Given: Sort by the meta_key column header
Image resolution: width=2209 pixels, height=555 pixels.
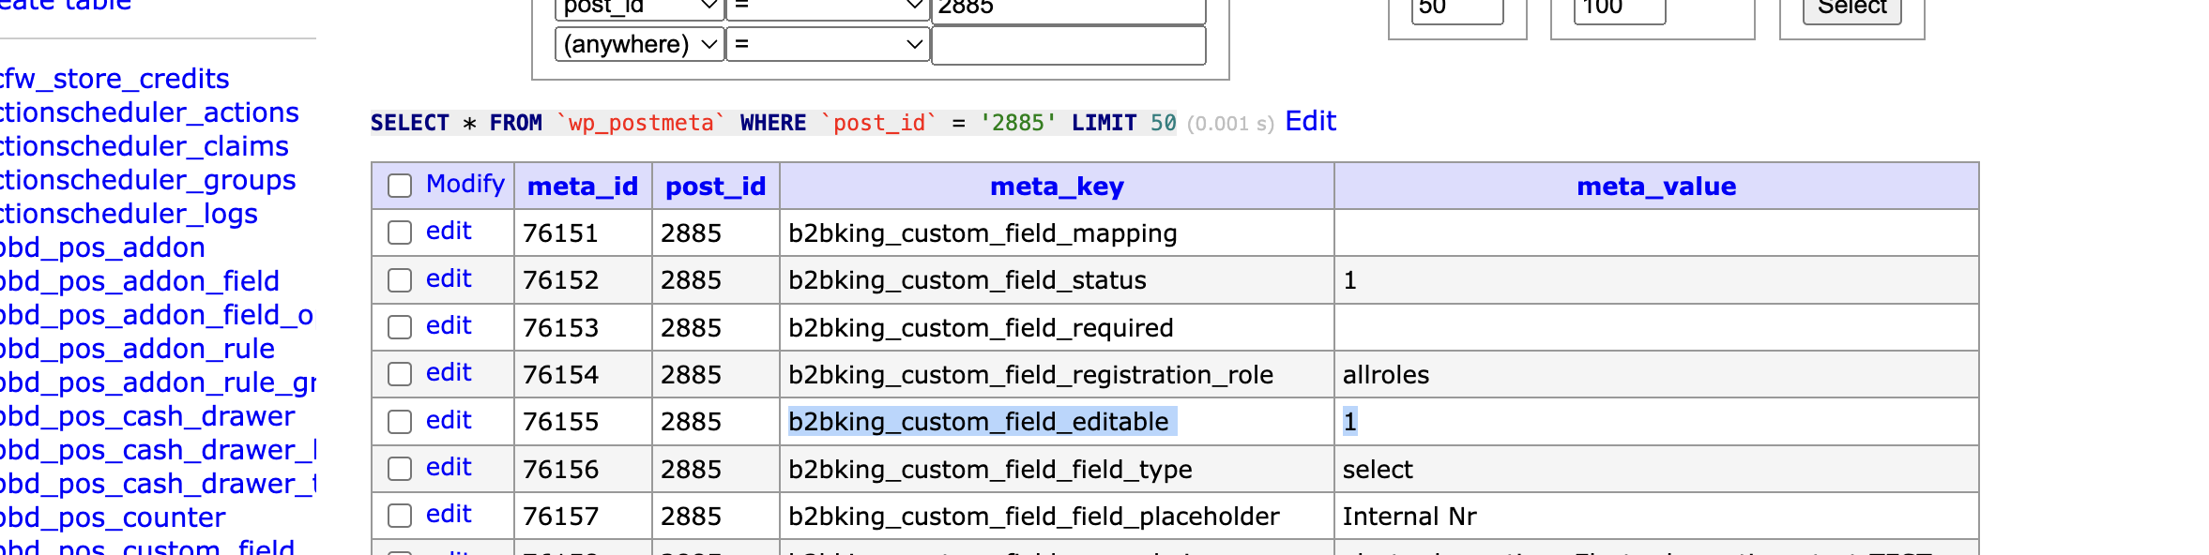Looking at the screenshot, I should point(1057,187).
